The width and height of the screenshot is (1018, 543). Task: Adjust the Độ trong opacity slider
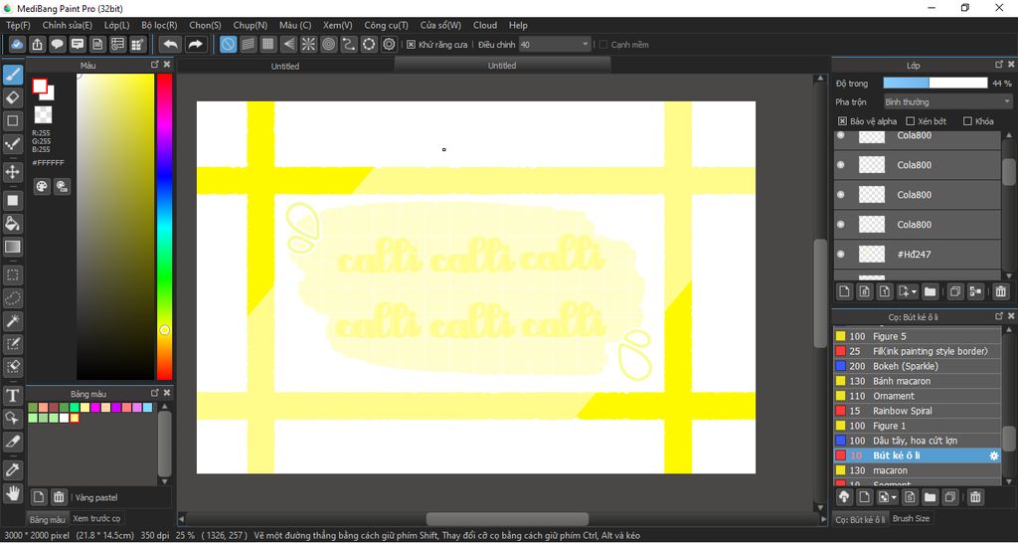[x=934, y=84]
